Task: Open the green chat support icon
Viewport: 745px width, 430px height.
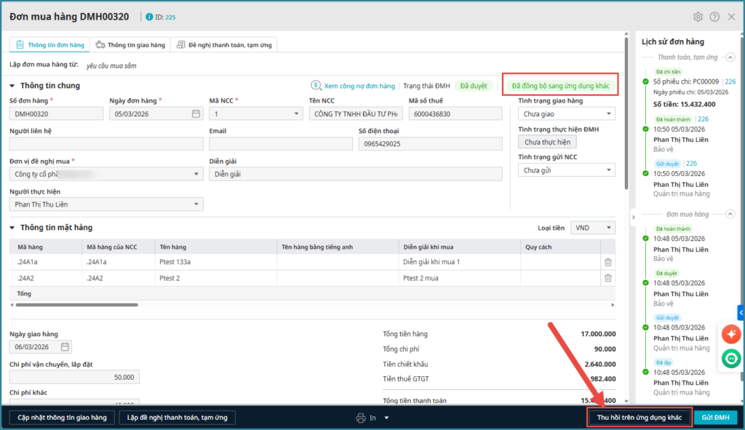Action: point(730,358)
